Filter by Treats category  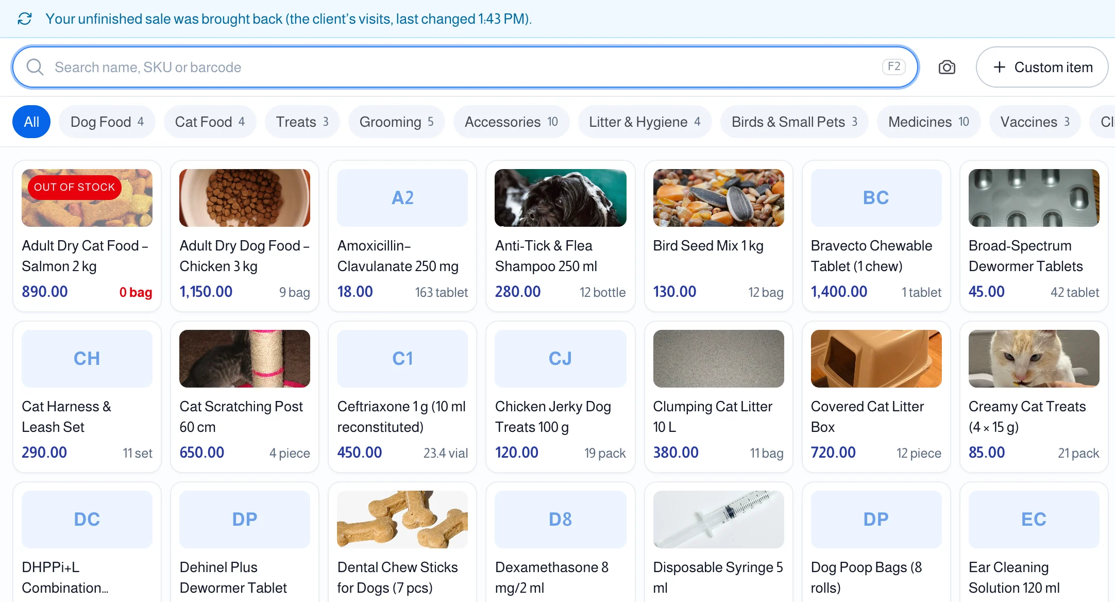point(302,122)
